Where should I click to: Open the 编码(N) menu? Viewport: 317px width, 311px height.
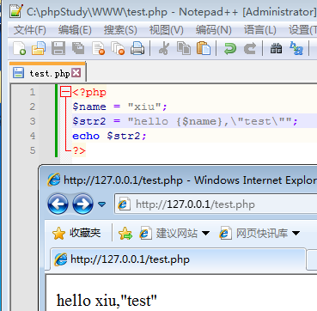tap(213, 30)
